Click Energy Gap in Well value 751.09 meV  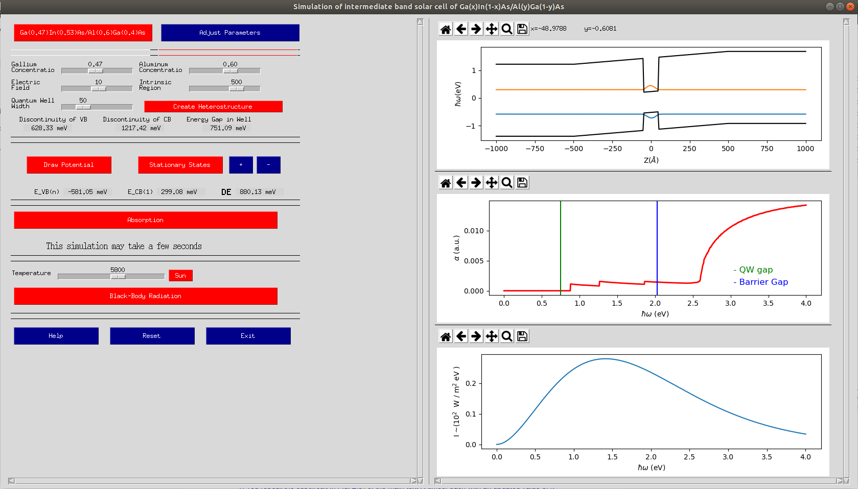(228, 128)
